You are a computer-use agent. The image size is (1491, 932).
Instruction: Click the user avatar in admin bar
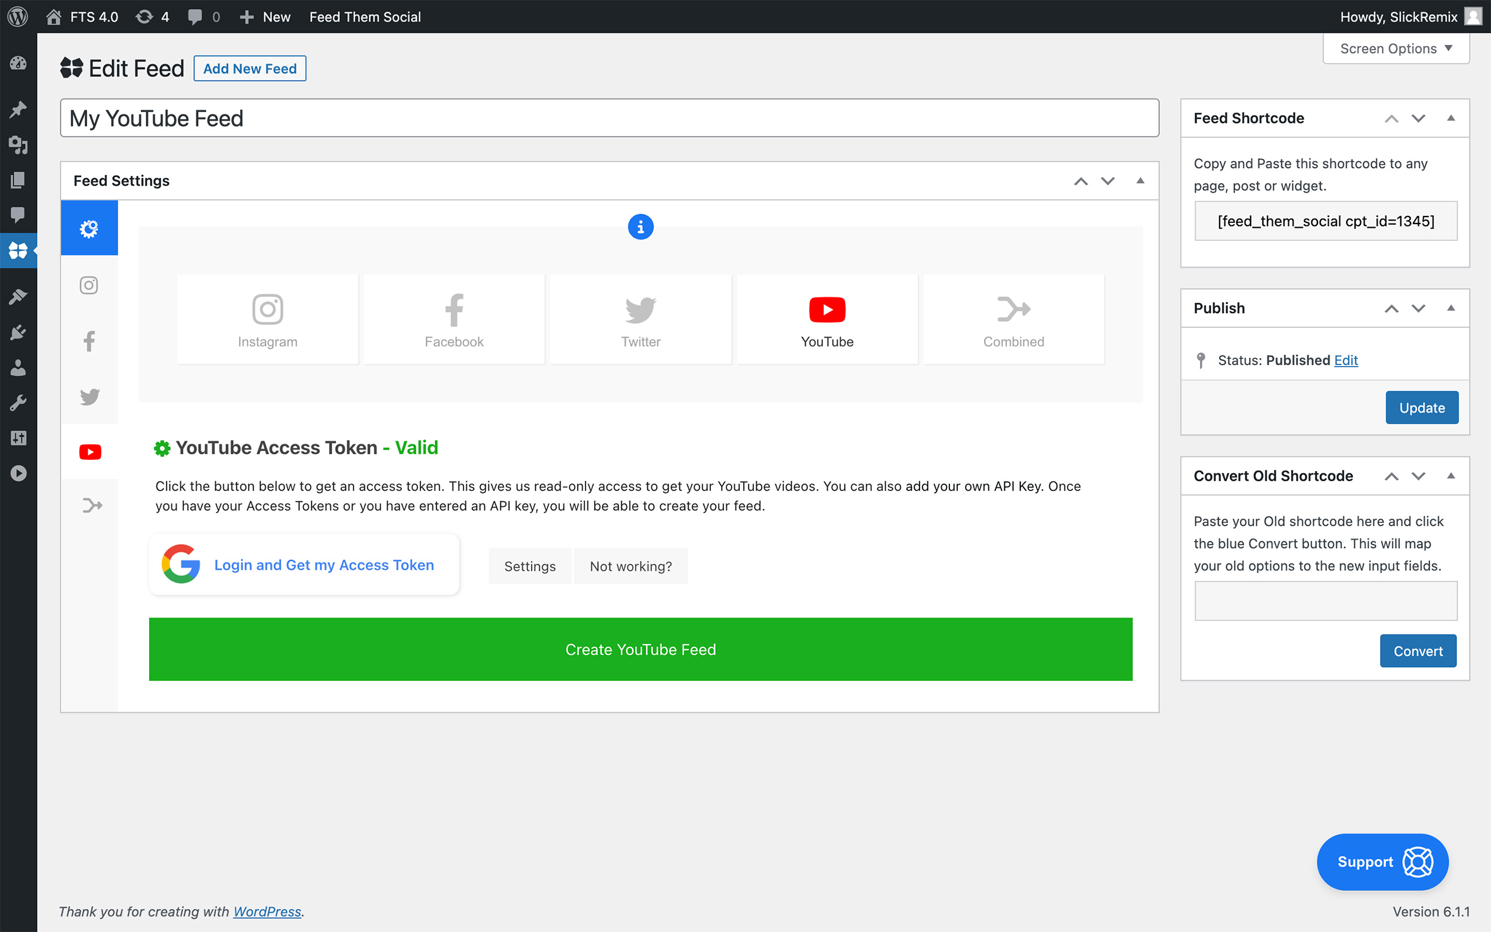1473,17
